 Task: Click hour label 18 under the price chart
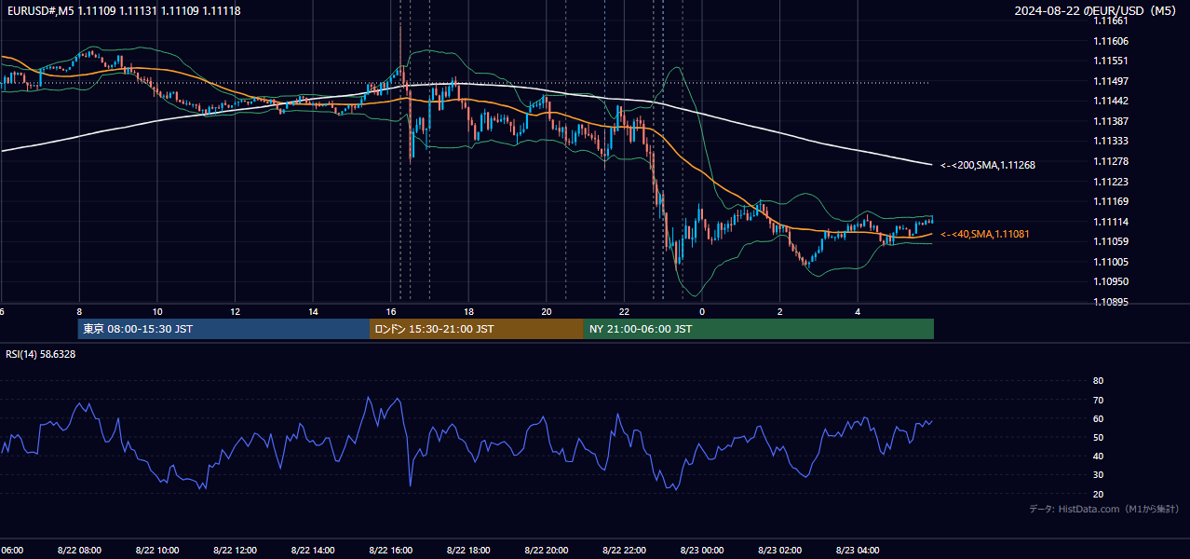469,311
